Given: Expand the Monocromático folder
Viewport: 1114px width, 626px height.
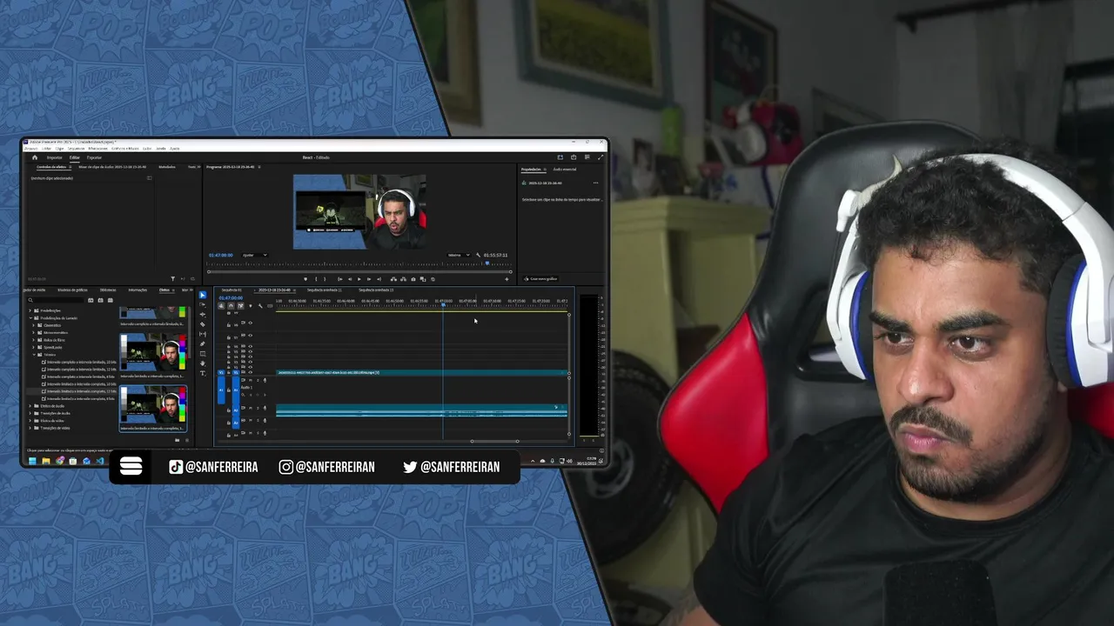Looking at the screenshot, I should [x=33, y=333].
